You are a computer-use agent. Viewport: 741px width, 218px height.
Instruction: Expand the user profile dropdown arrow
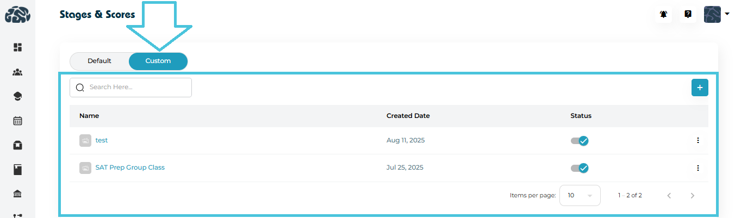click(x=727, y=14)
